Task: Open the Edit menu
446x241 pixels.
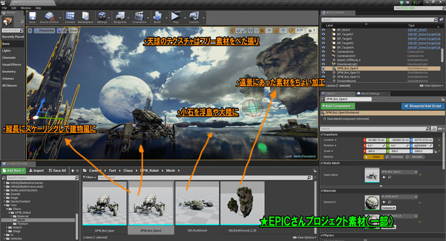Action: [x=13, y=8]
